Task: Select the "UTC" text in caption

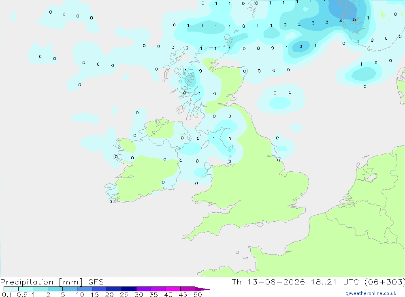Action: [x=351, y=282]
